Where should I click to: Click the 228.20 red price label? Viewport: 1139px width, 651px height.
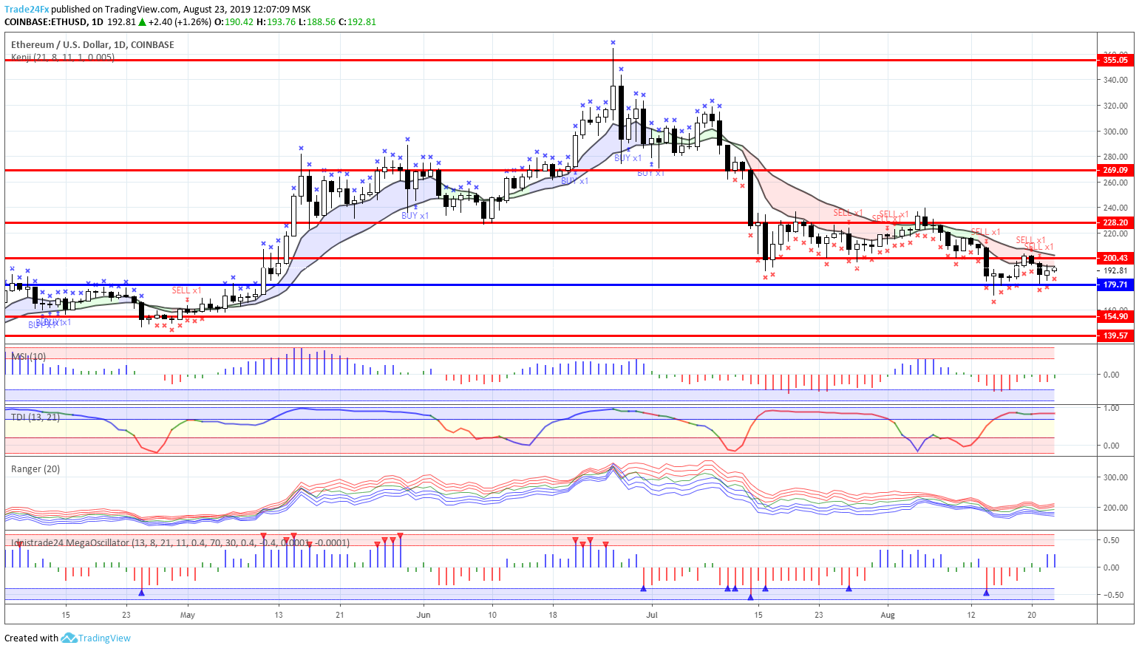pyautogui.click(x=1115, y=222)
